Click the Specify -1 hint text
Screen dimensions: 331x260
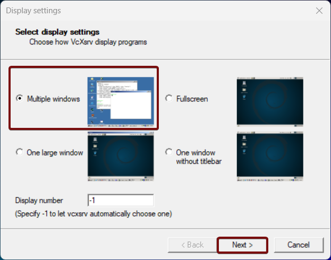click(94, 214)
